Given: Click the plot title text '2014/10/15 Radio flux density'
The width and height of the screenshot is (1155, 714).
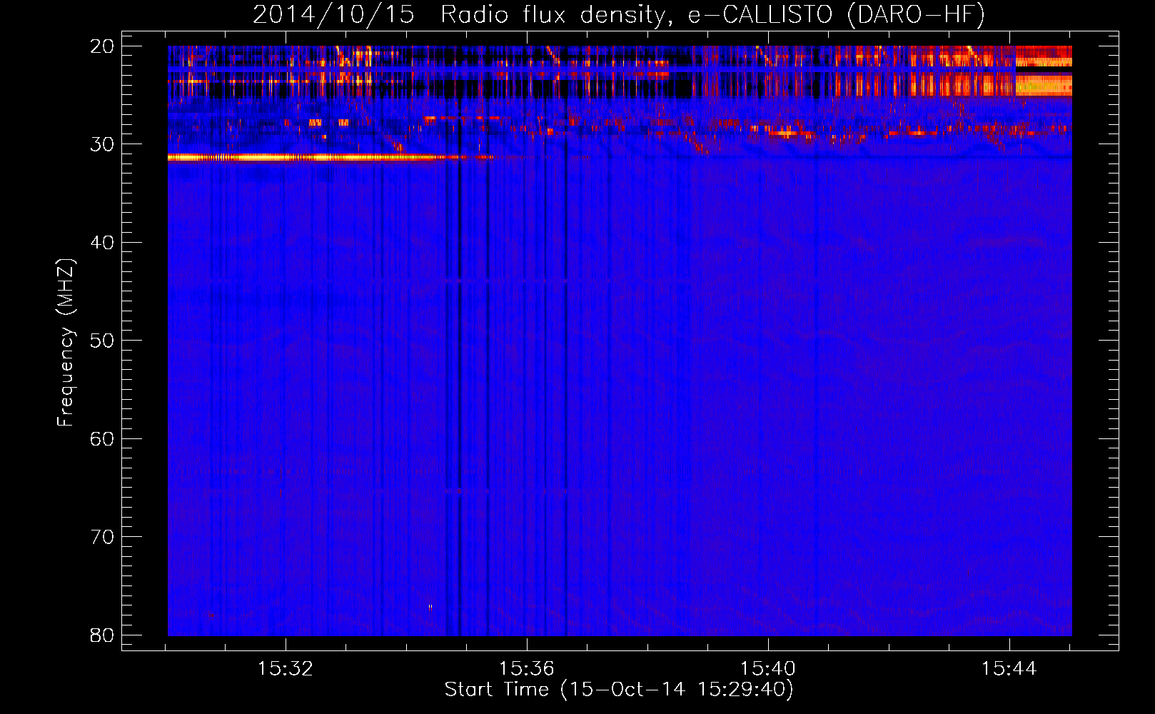Looking at the screenshot, I should tap(459, 15).
